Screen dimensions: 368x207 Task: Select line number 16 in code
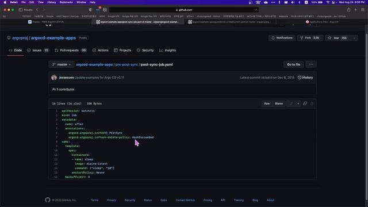click(x=56, y=177)
